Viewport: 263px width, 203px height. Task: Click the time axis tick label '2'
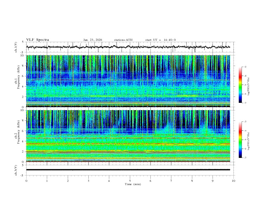68,181
